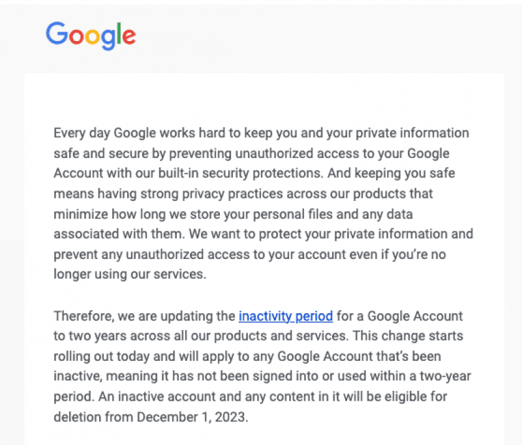Click the "December 1, 2023" date text
Screen dimensions: 522x445
click(x=194, y=417)
